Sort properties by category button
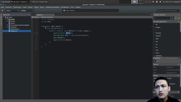181x102 pixels. pyautogui.click(x=154, y=61)
